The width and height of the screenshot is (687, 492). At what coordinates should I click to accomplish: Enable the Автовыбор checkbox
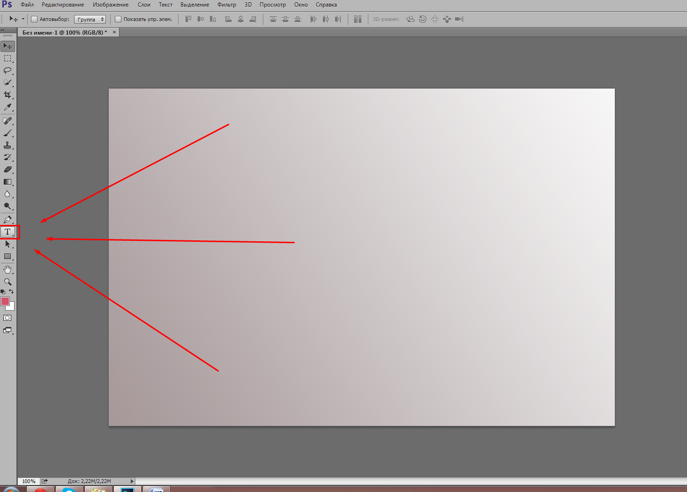pyautogui.click(x=34, y=19)
